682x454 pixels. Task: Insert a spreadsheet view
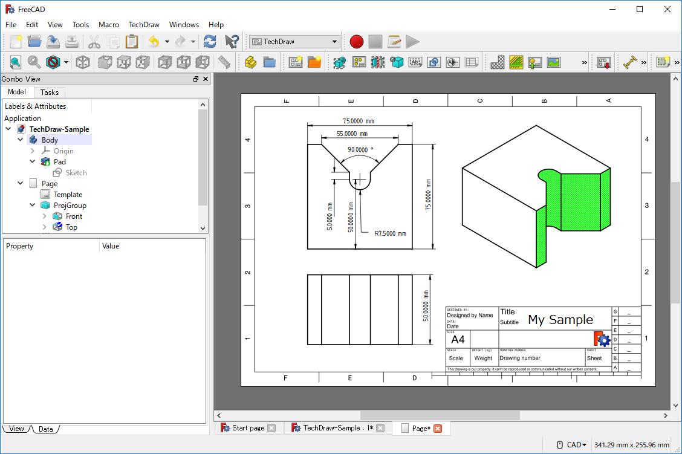coord(472,62)
